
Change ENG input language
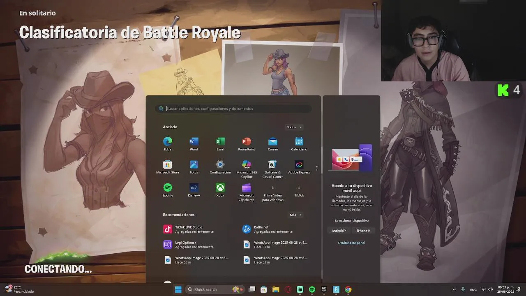473,289
